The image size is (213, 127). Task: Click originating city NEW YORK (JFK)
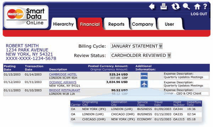(x=94, y=109)
